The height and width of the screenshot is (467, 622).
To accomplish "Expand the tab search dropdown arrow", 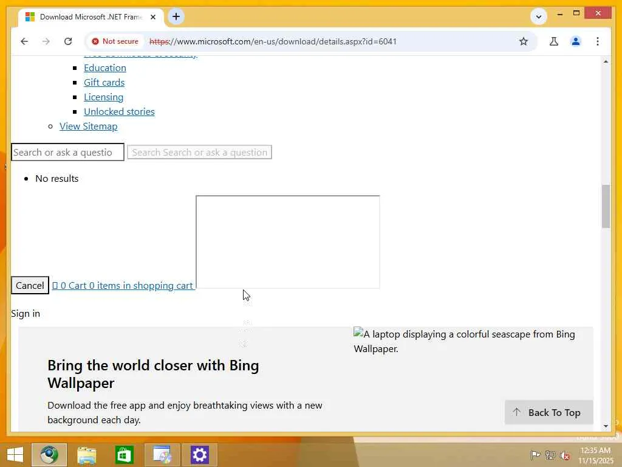I will click(539, 16).
